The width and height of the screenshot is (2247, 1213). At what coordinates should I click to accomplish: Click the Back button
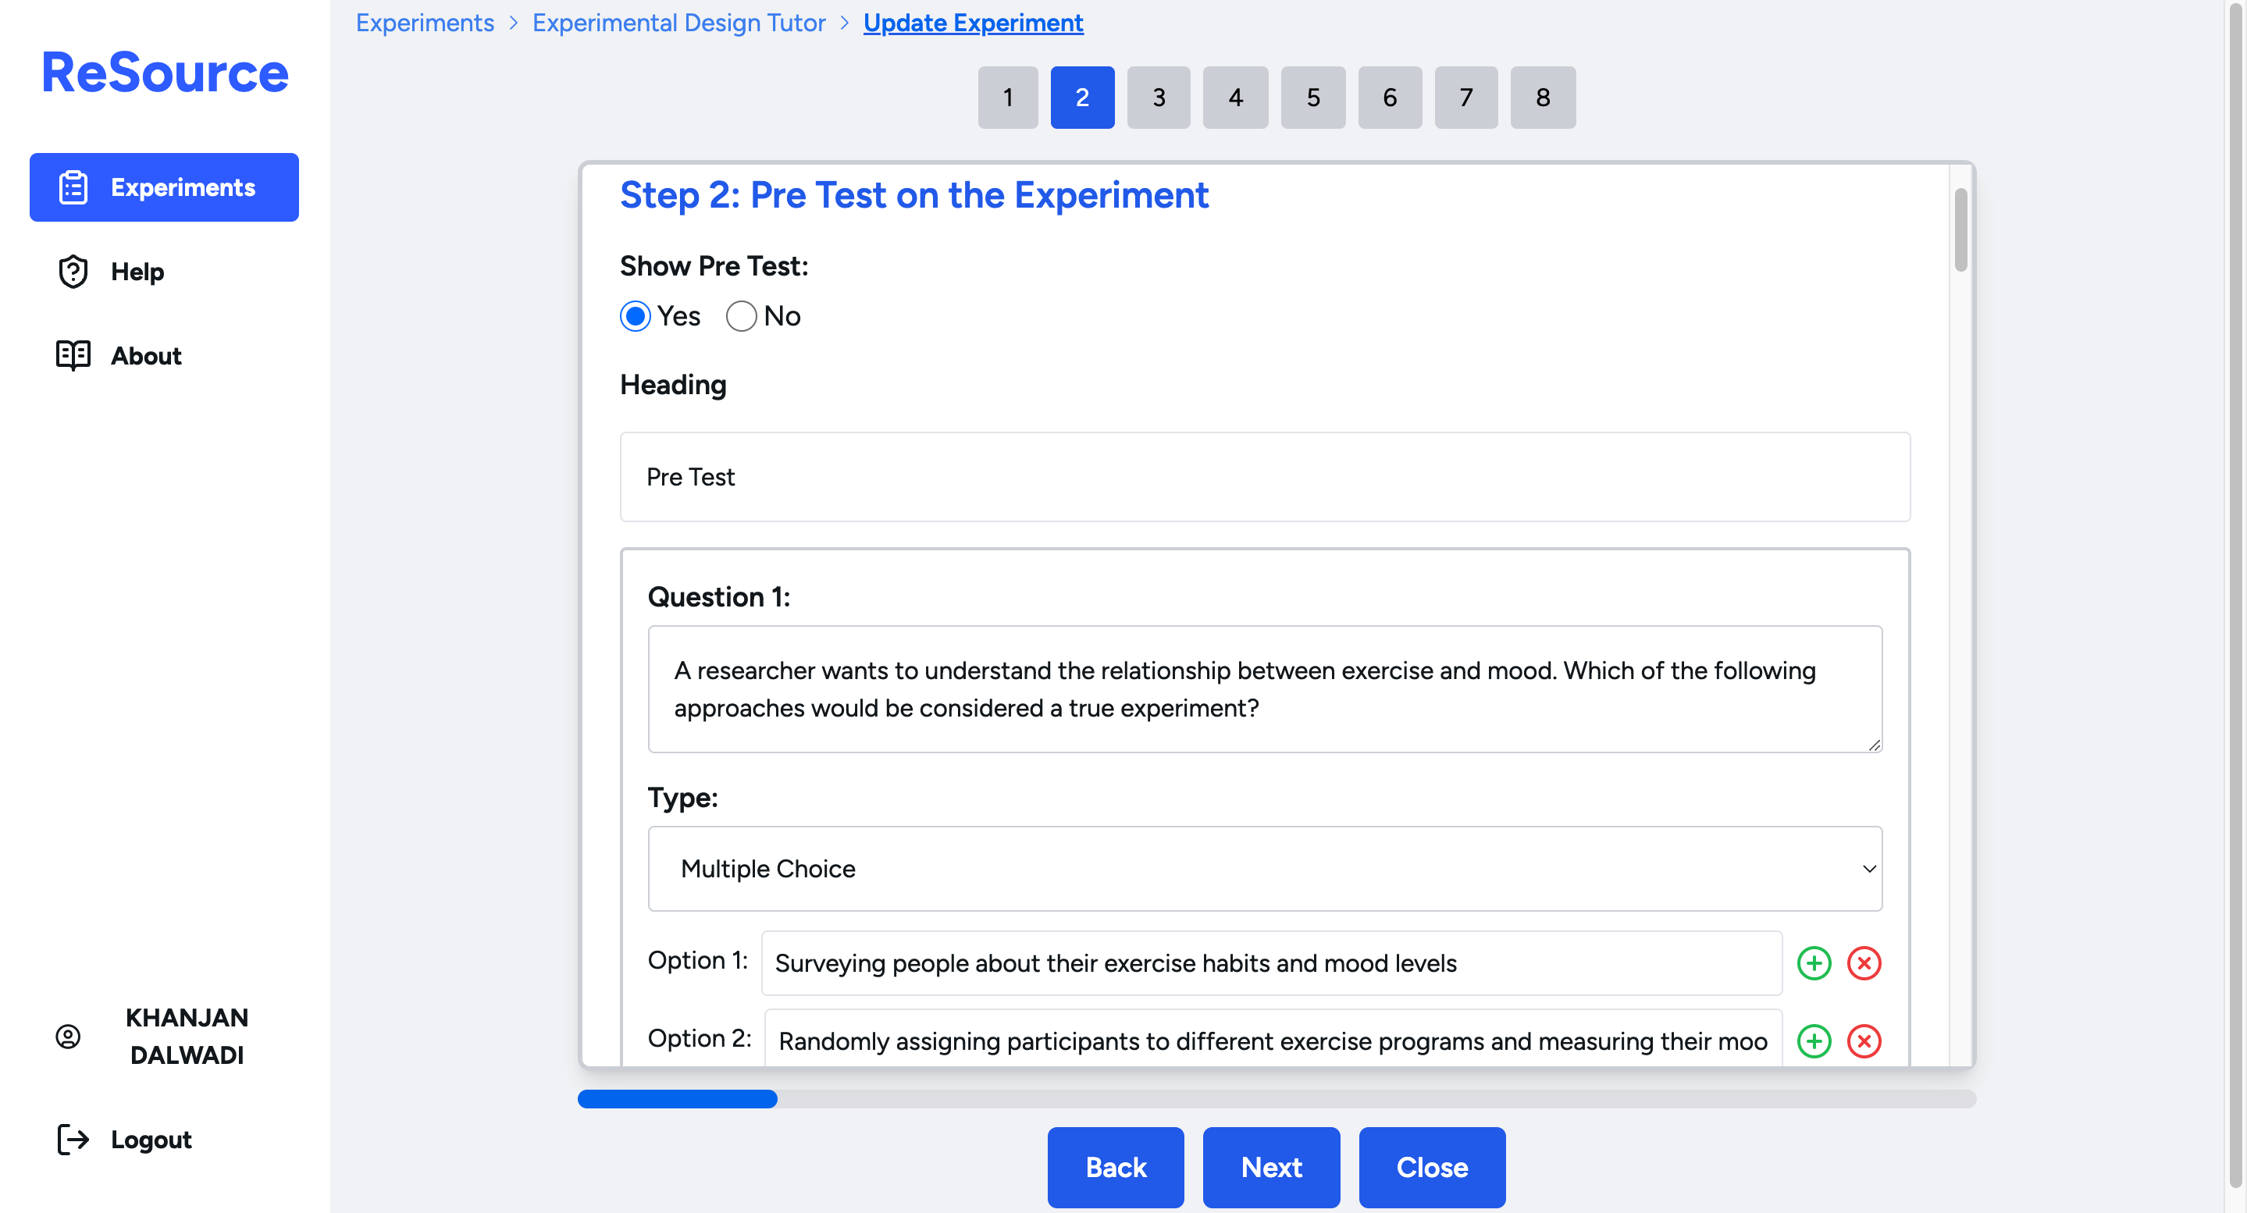point(1115,1167)
